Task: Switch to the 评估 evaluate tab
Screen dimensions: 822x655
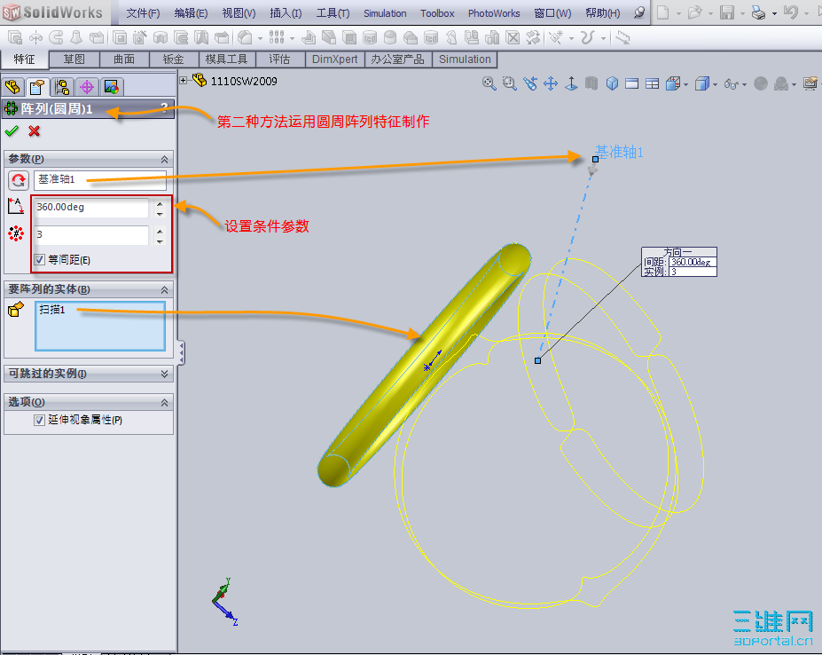Action: (x=280, y=59)
